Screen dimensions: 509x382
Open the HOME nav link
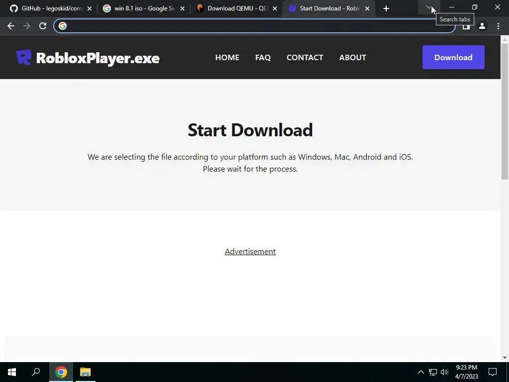[227, 58]
